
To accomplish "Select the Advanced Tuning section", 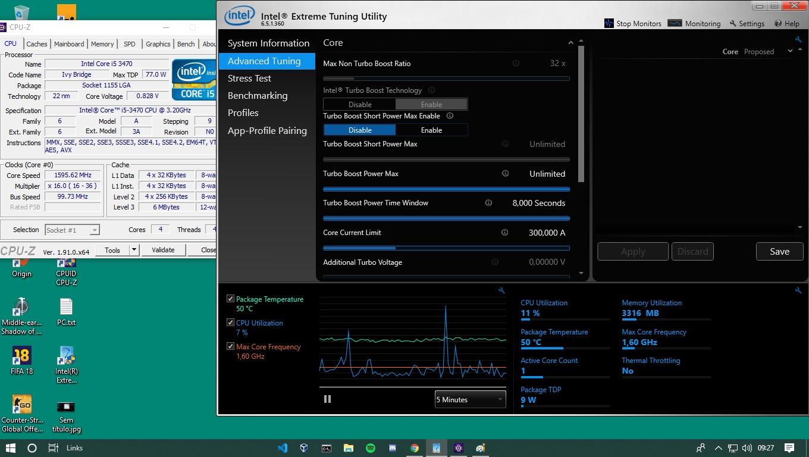I will 267,61.
